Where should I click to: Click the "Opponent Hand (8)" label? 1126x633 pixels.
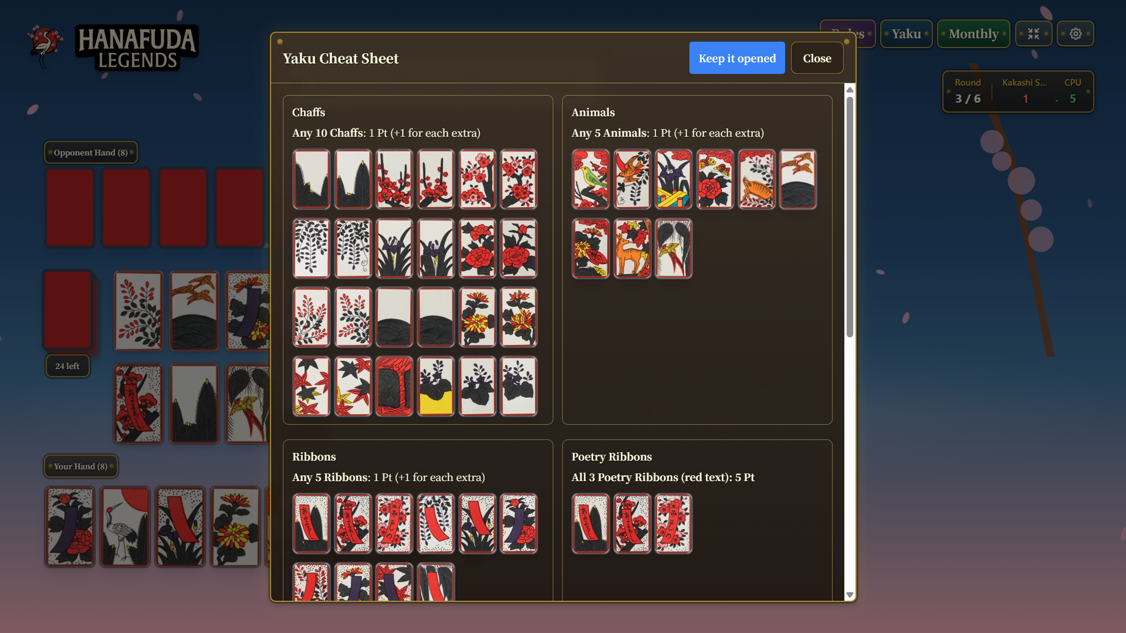[x=91, y=153]
